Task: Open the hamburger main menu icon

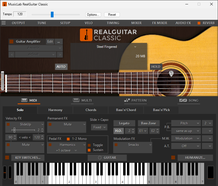Action: [4, 23]
